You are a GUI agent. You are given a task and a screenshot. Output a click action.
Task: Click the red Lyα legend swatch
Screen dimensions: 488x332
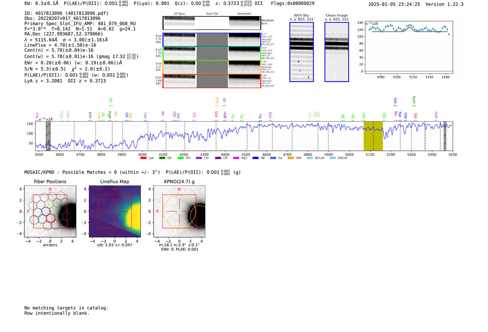pyautogui.click(x=143, y=158)
